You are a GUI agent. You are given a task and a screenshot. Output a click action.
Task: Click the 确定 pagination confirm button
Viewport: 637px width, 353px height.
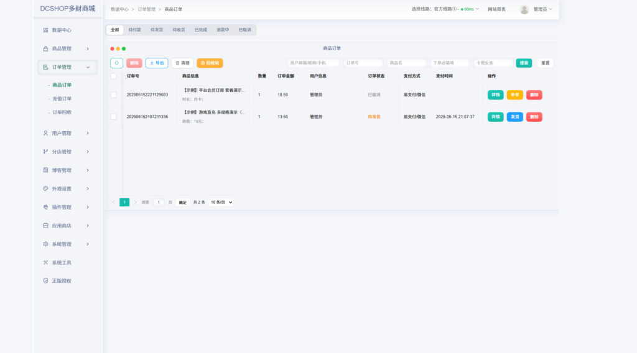(x=183, y=202)
